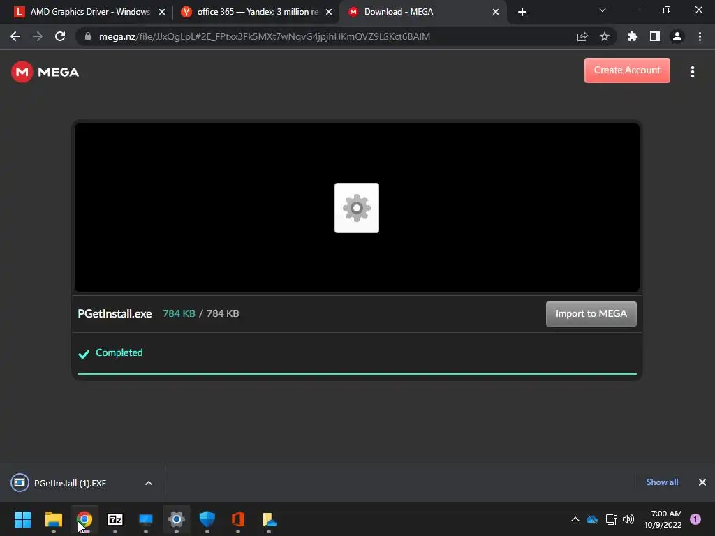
Task: Open the blue monitor taskbar app
Action: 146,519
